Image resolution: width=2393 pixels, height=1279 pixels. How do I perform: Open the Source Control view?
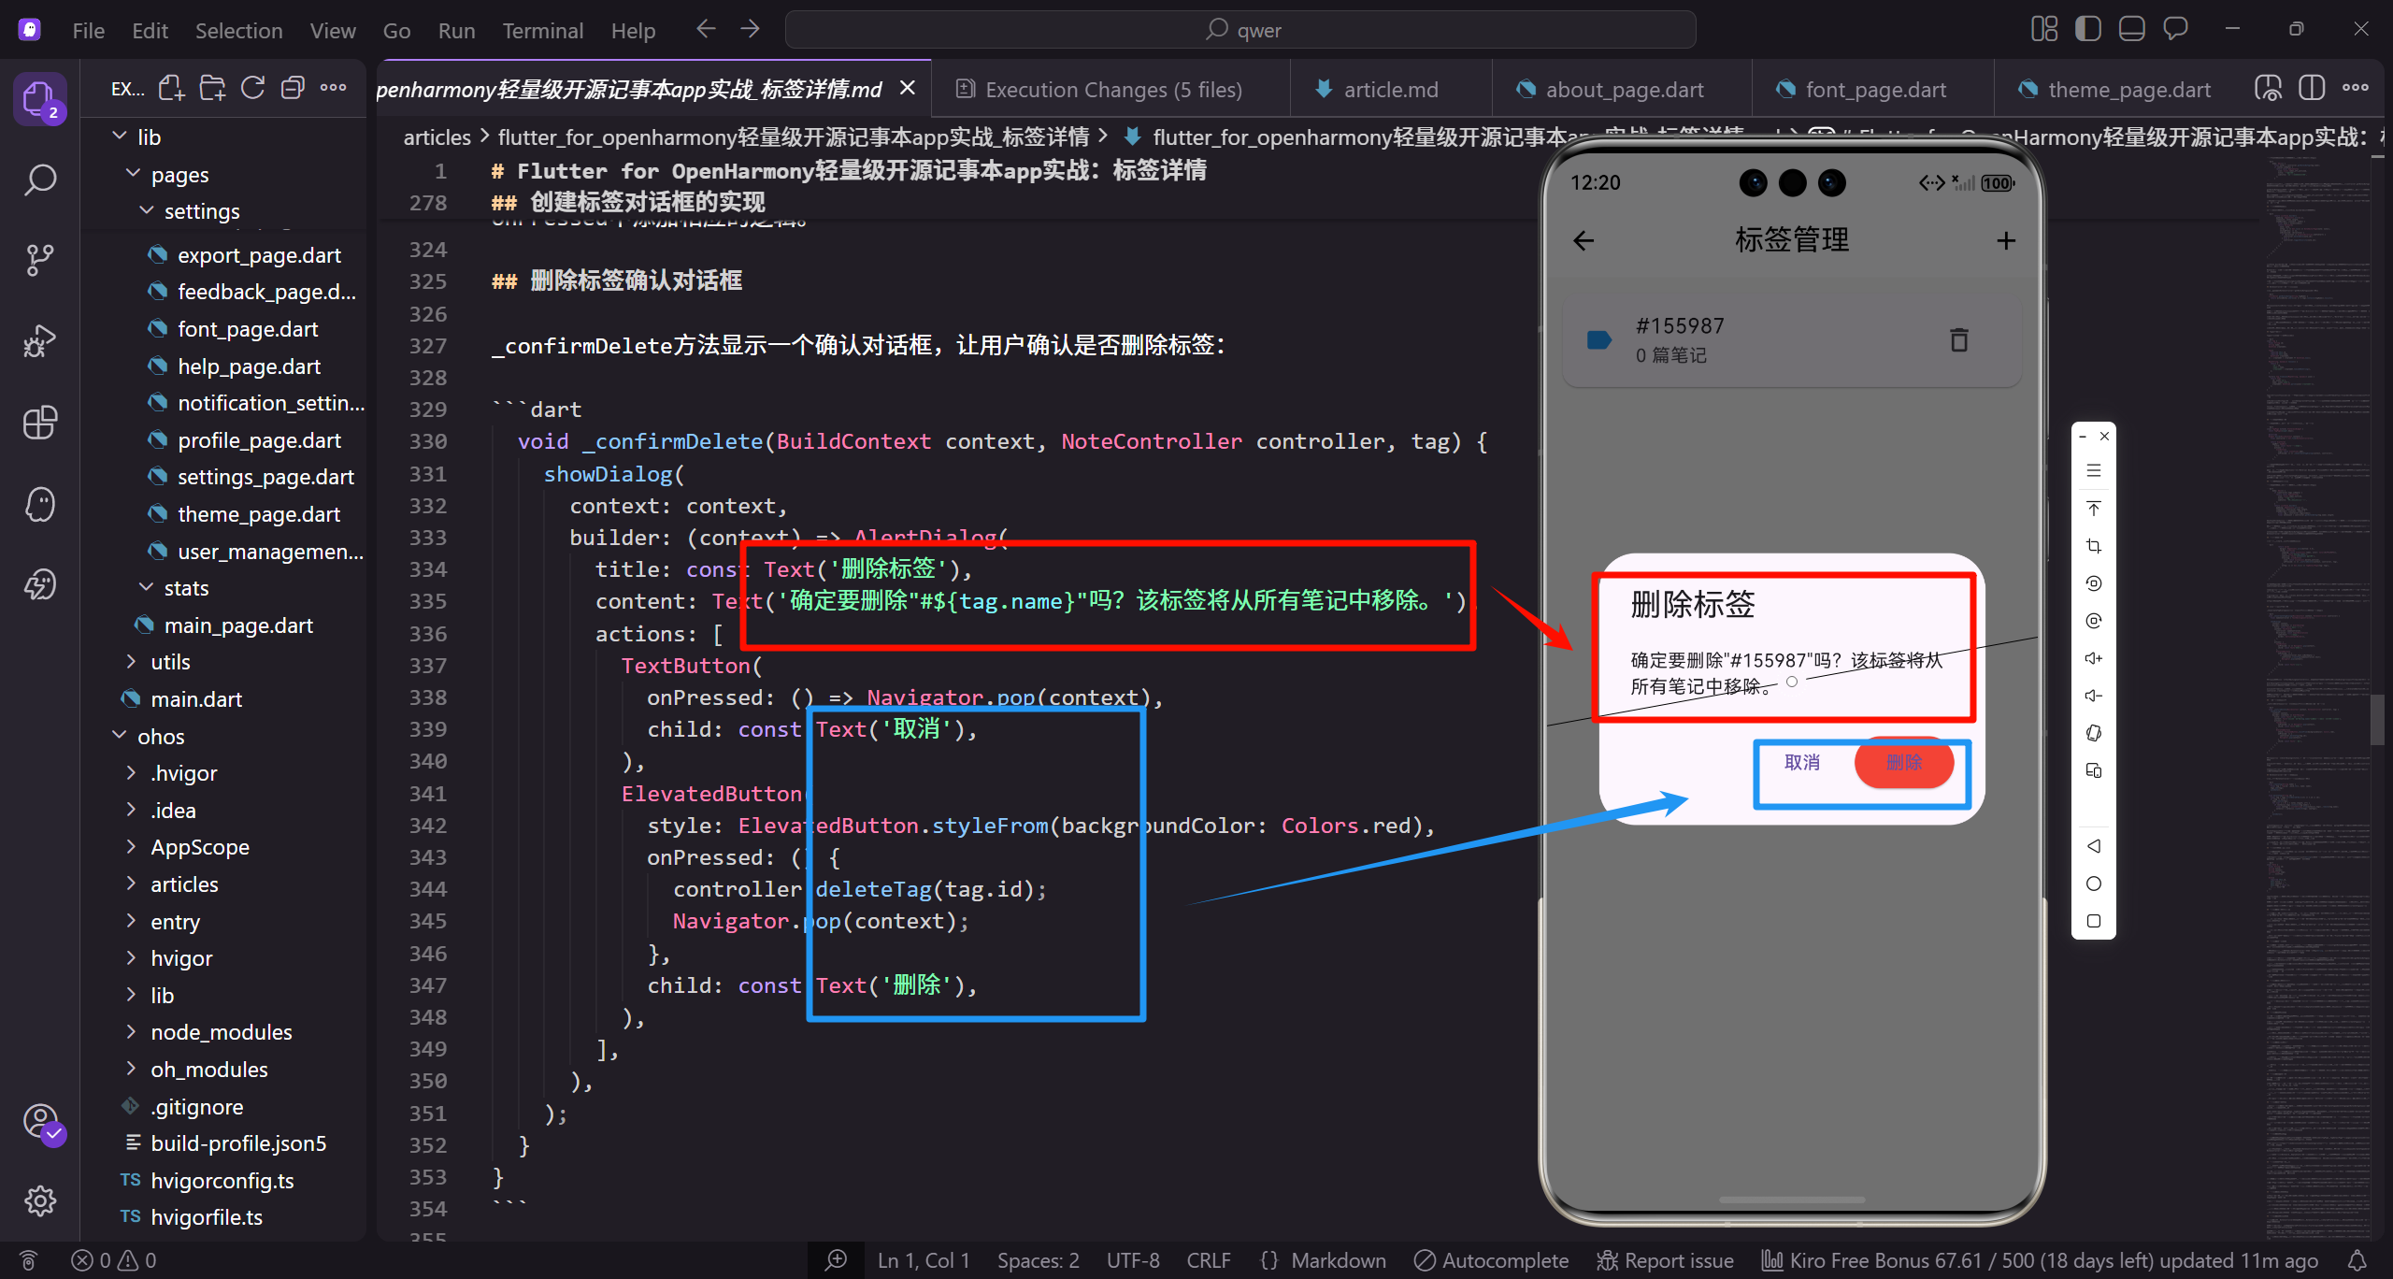[39, 260]
